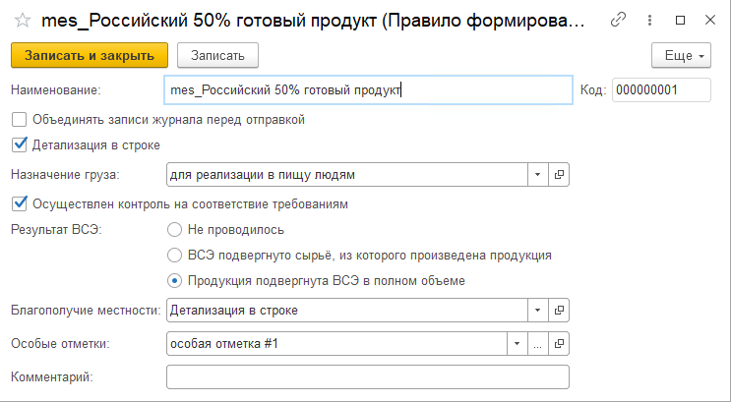Add this form to favorites star
Image resolution: width=731 pixels, height=402 pixels.
tap(20, 20)
